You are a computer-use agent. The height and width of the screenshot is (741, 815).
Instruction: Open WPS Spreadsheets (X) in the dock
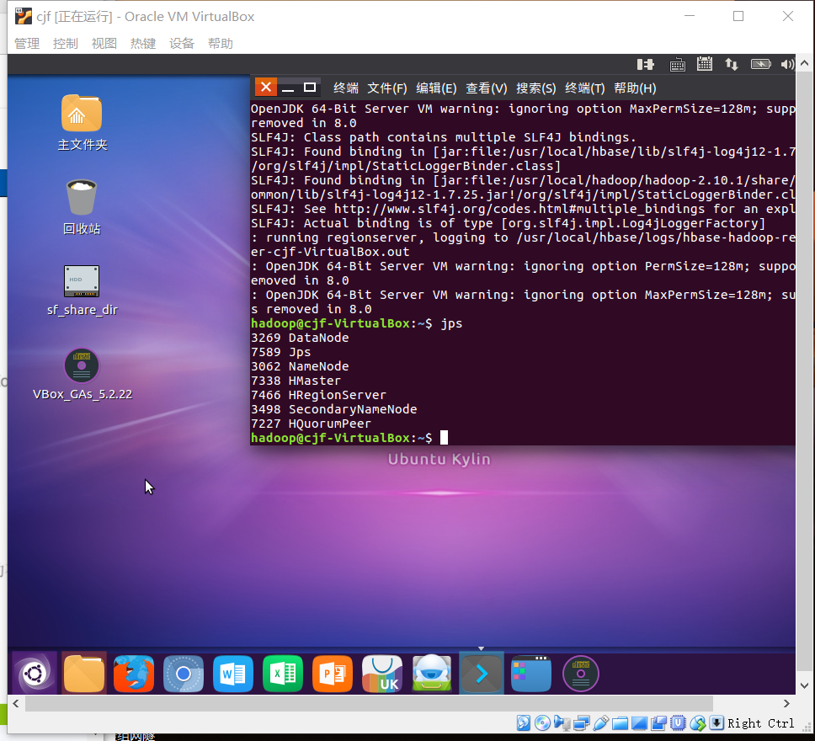click(283, 674)
